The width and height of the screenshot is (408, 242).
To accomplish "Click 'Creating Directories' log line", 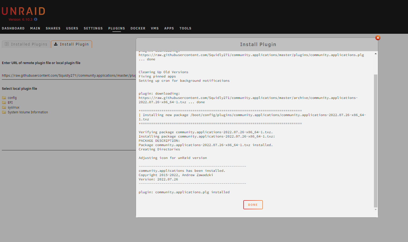I will pyautogui.click(x=159, y=149).
